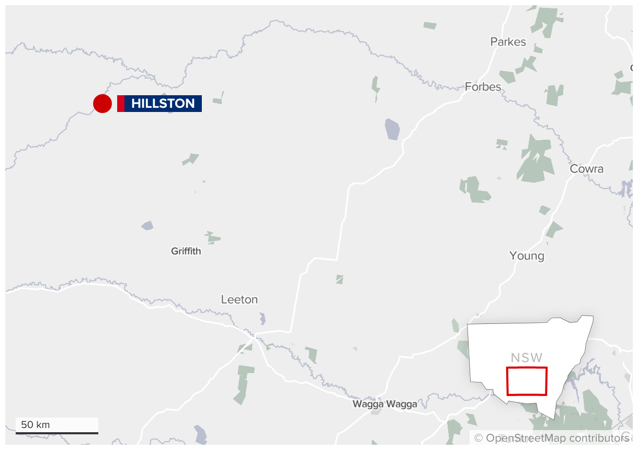Select the HILLSTON label banner
The height and width of the screenshot is (450, 638).
(x=160, y=104)
